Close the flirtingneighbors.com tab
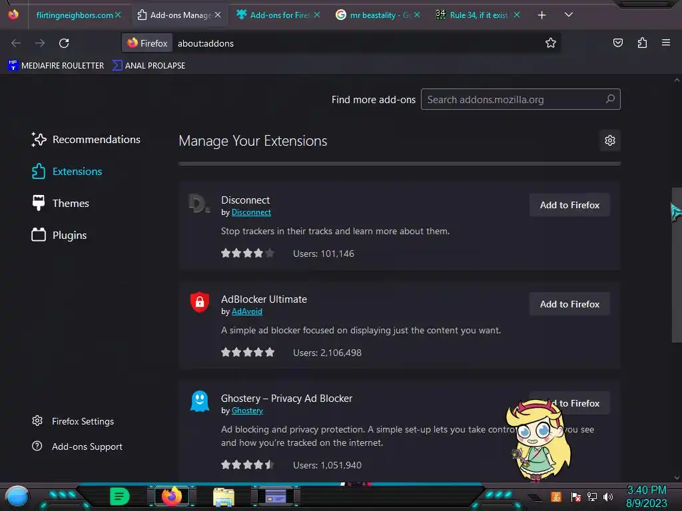Screen dimensions: 682x511 click(x=117, y=15)
